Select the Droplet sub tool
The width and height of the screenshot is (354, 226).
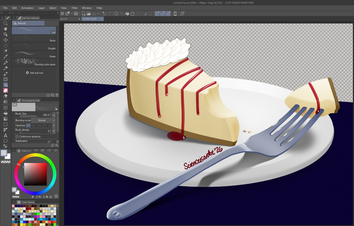point(34,46)
